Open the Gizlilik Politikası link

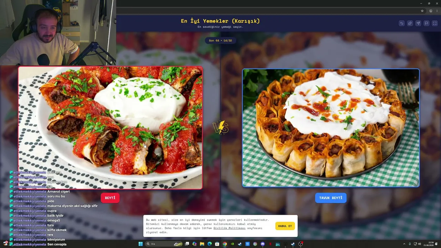pos(229,228)
